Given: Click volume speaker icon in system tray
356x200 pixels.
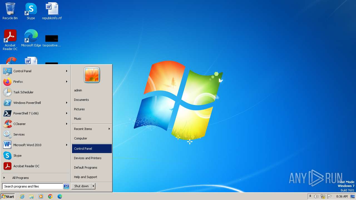Looking at the screenshot, I should point(316,196).
